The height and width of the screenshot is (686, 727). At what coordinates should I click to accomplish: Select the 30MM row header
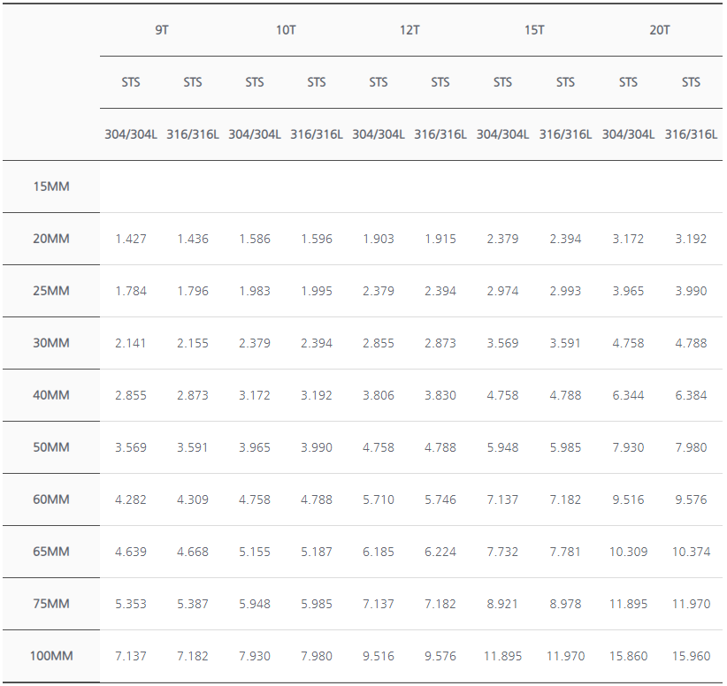51,343
